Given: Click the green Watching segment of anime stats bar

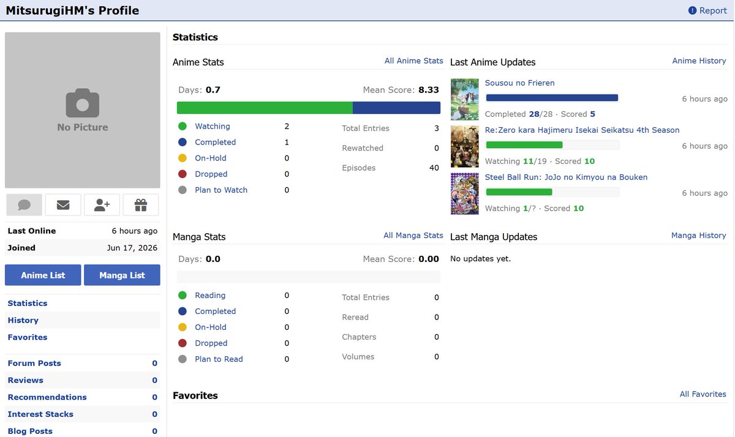Looking at the screenshot, I should (265, 108).
